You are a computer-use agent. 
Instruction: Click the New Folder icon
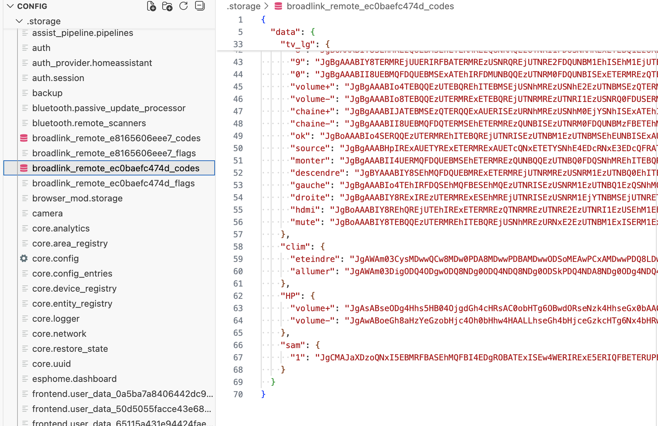click(167, 6)
